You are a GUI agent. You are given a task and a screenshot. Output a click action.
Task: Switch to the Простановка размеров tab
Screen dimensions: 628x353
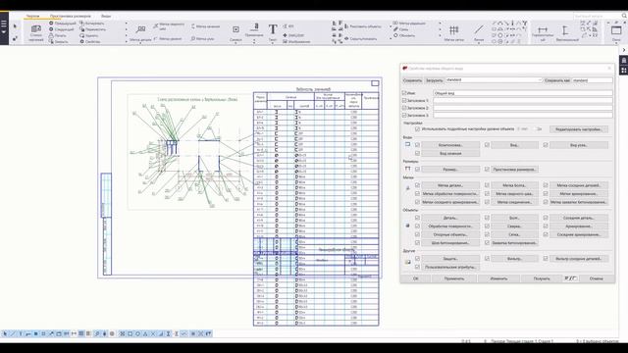71,16
